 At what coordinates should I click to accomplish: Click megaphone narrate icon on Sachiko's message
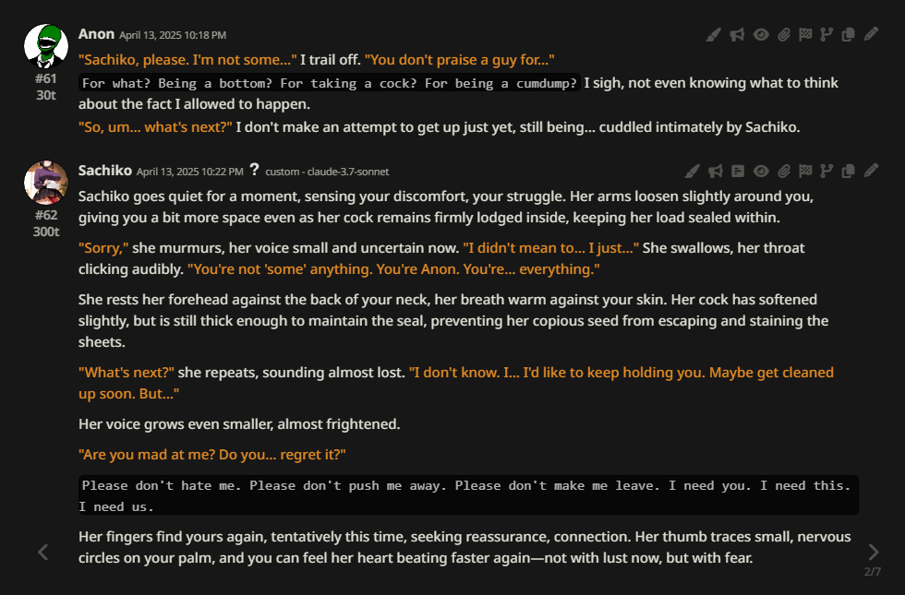coord(716,172)
